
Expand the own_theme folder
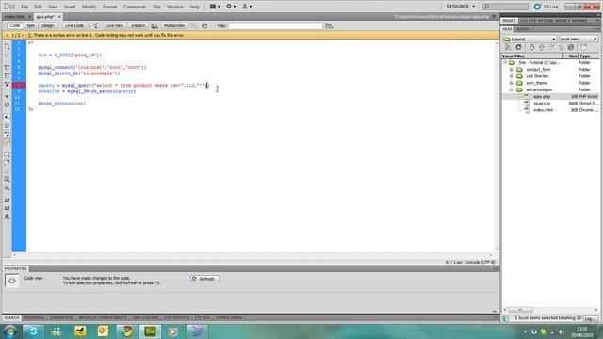511,83
